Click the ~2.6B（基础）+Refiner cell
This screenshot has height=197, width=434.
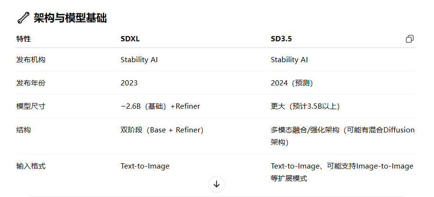pos(160,106)
